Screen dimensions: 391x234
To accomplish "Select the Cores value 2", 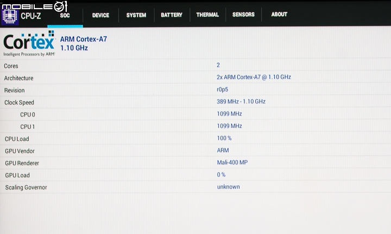I will click(218, 65).
